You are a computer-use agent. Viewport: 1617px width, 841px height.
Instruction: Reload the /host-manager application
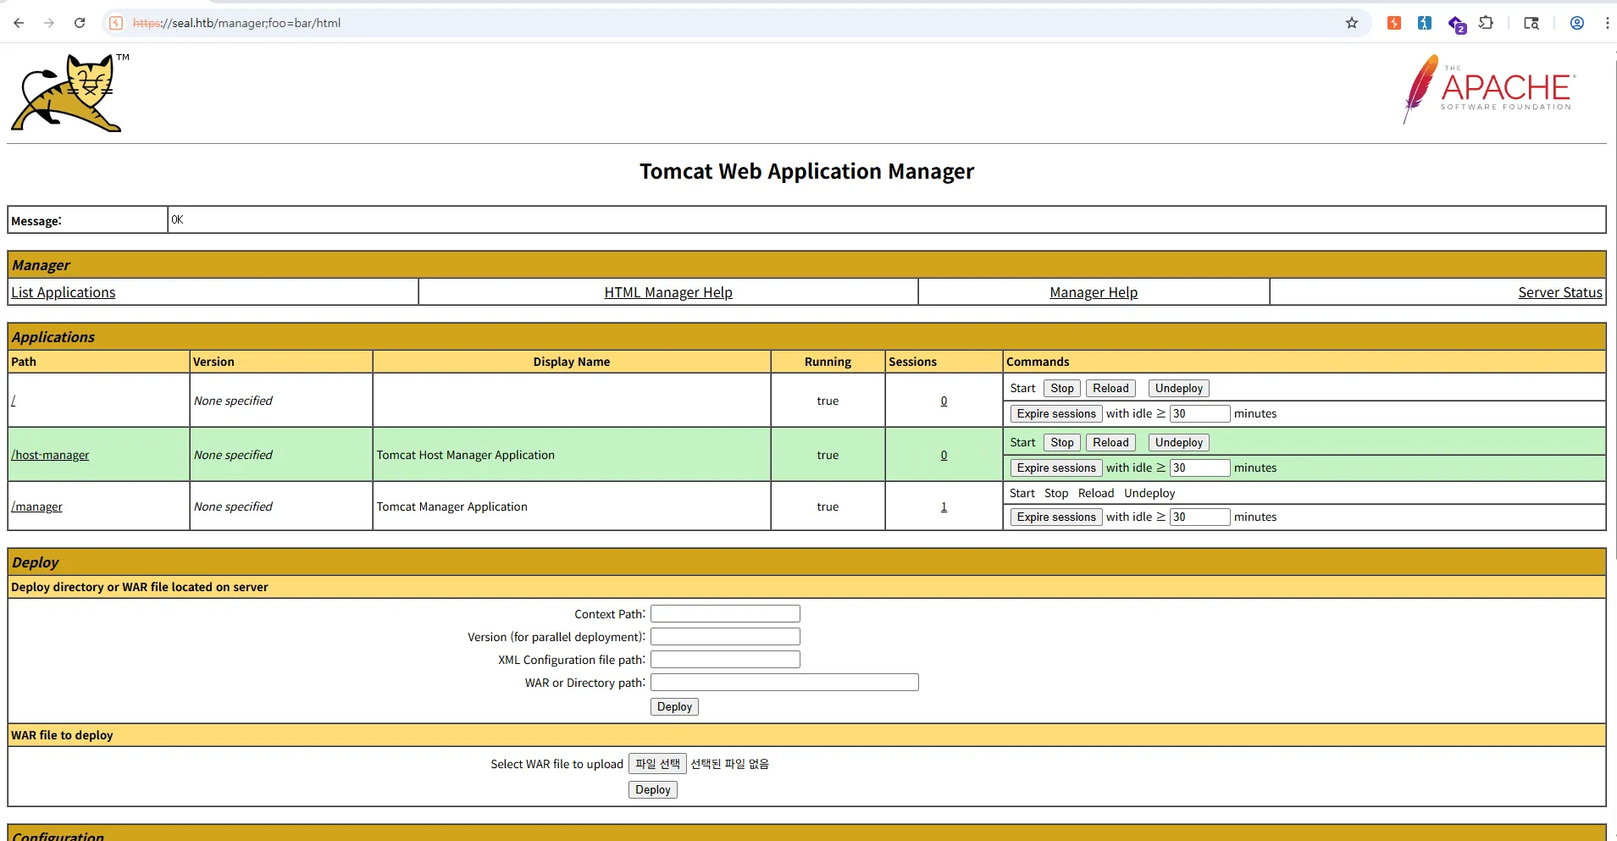click(1110, 442)
